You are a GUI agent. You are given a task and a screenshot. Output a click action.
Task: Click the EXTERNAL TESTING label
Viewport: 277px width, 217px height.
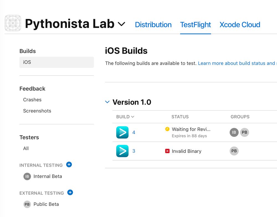point(42,193)
